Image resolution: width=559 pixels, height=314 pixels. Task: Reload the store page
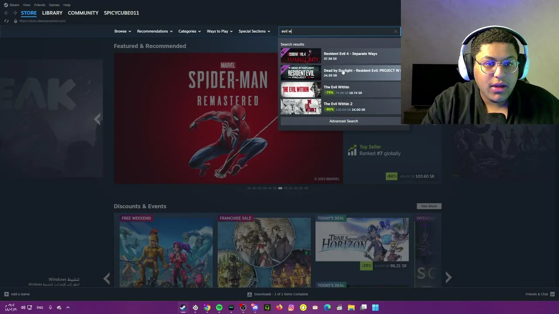pos(6,21)
